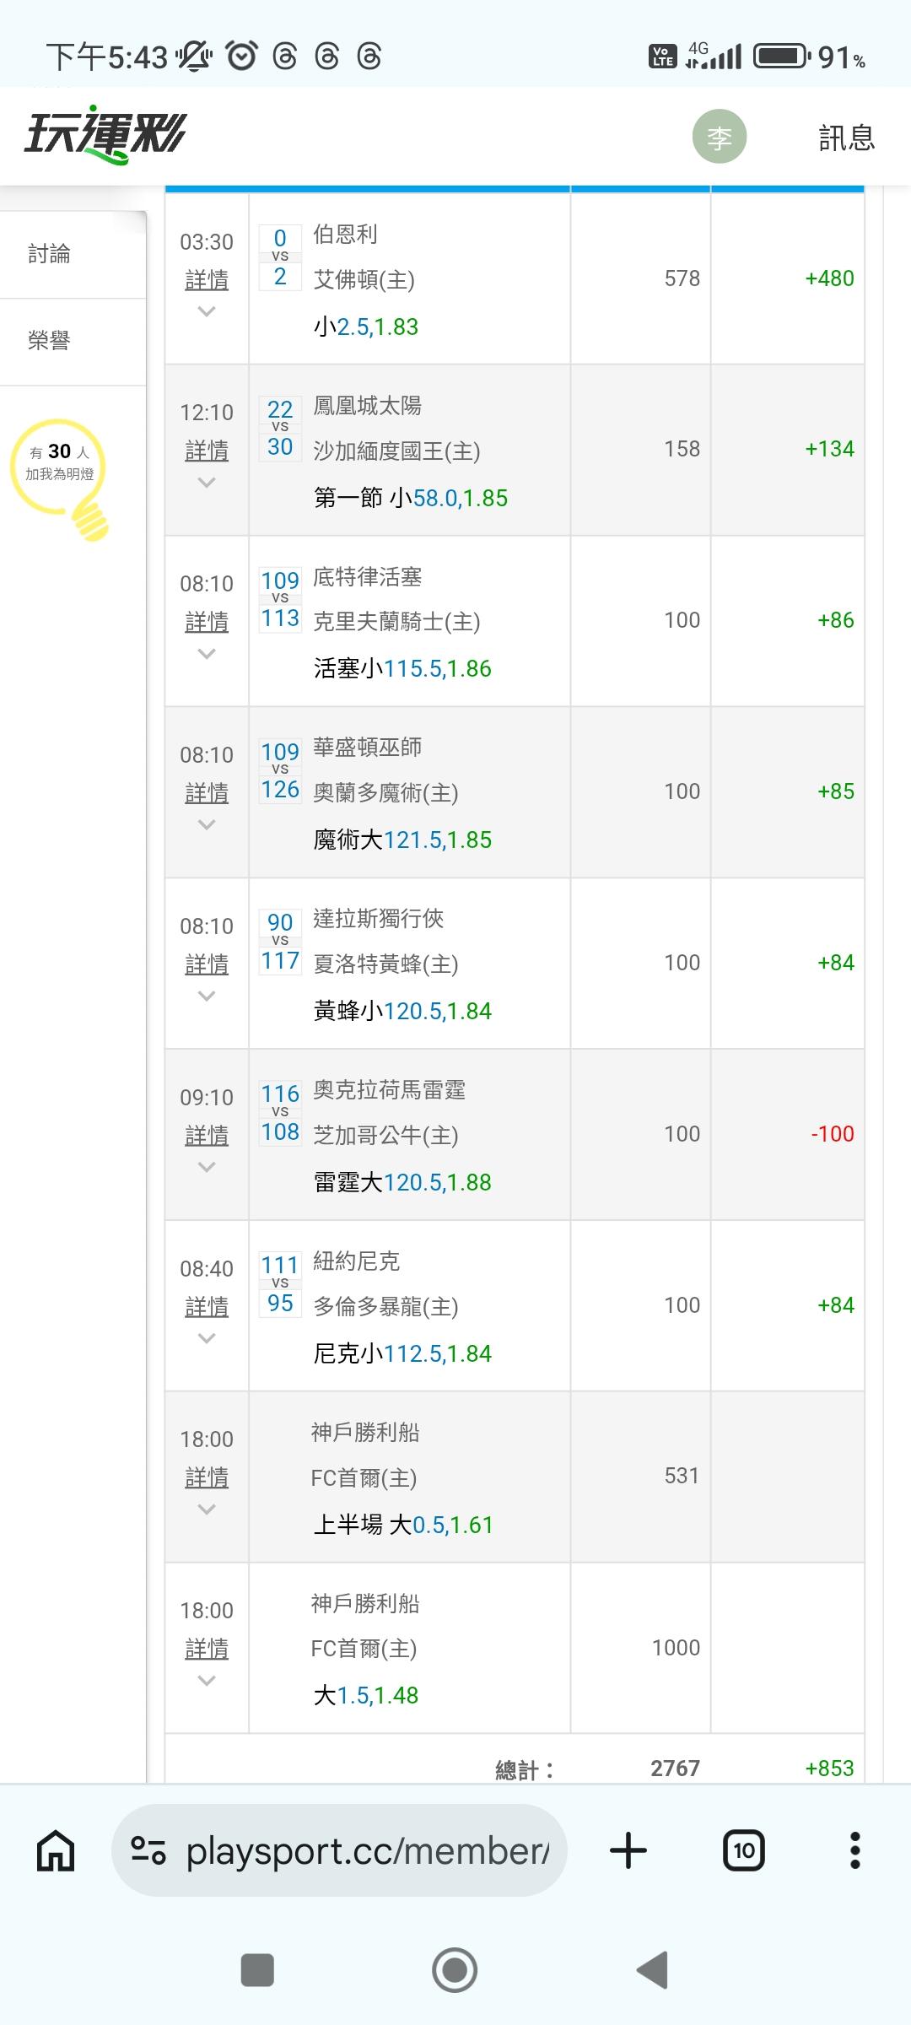Viewport: 911px width, 2025px height.
Task: Open 訊息 messages link
Action: tap(846, 138)
